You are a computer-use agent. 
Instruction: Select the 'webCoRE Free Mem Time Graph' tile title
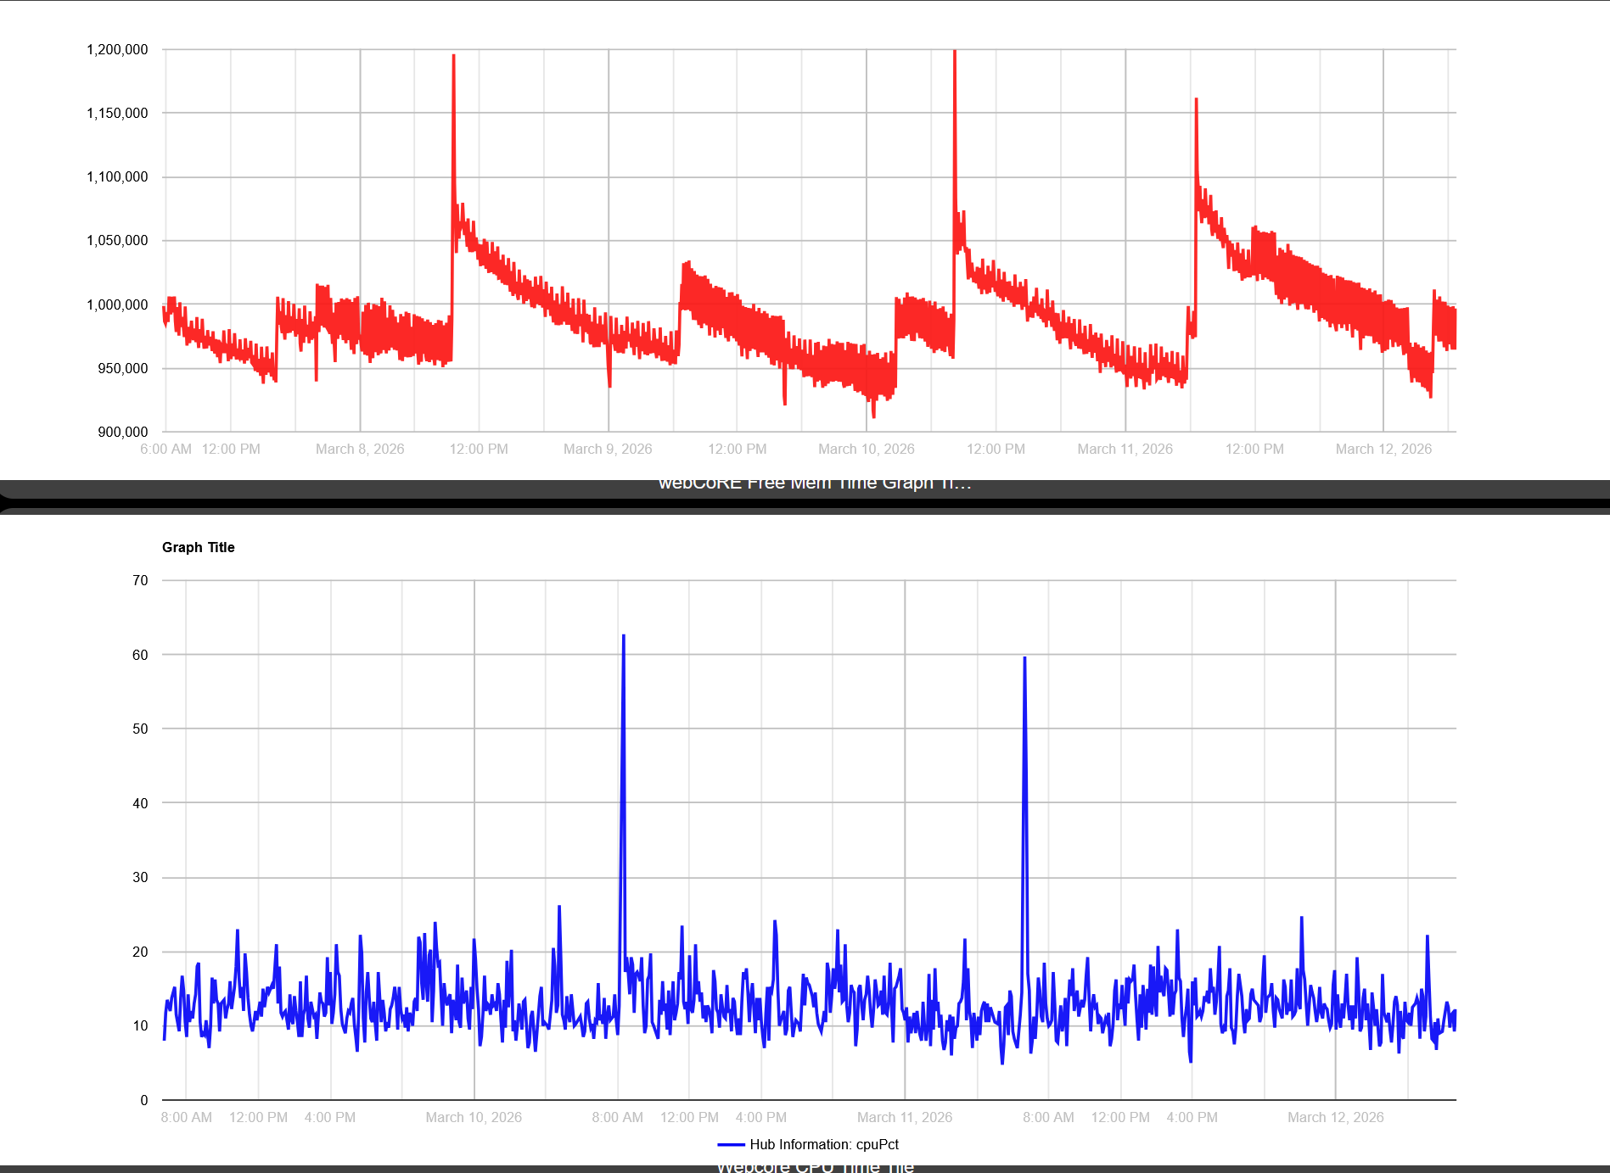[x=814, y=483]
